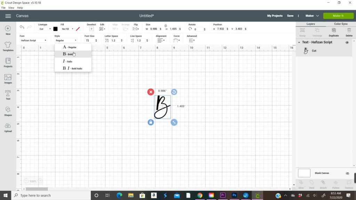Collapse the Text - Hafizan Script layer
356x200 pixels.
point(299,42)
